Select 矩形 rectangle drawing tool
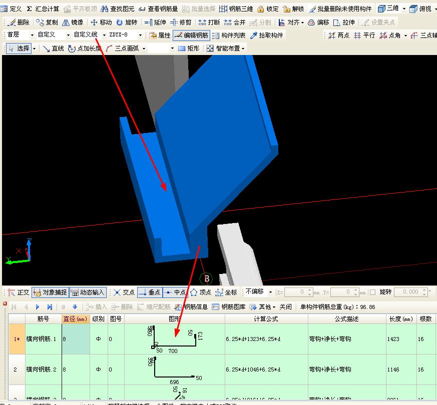This screenshot has width=437, height=405. (189, 48)
